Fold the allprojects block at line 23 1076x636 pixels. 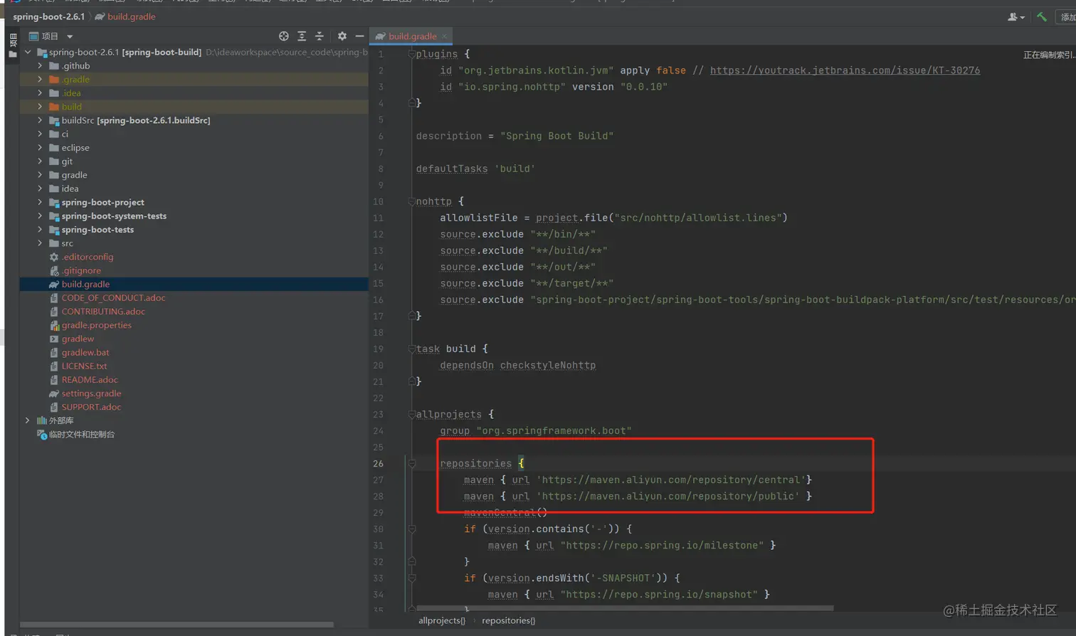tap(411, 414)
